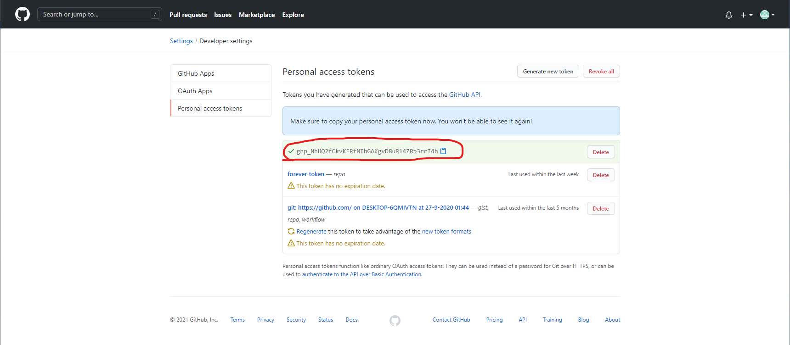This screenshot has width=790, height=345.
Task: Open footer Pricing link
Action: [x=494, y=320]
